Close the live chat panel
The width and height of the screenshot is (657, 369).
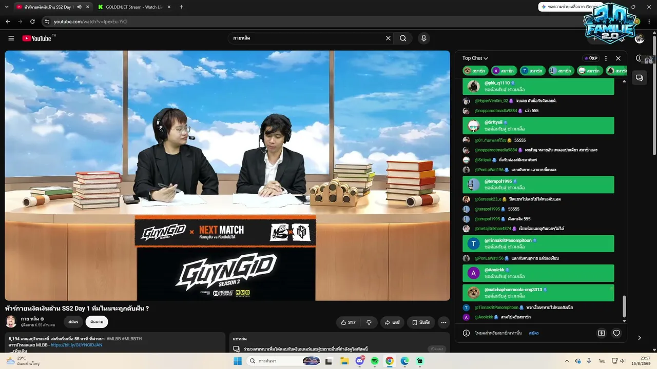click(618, 58)
